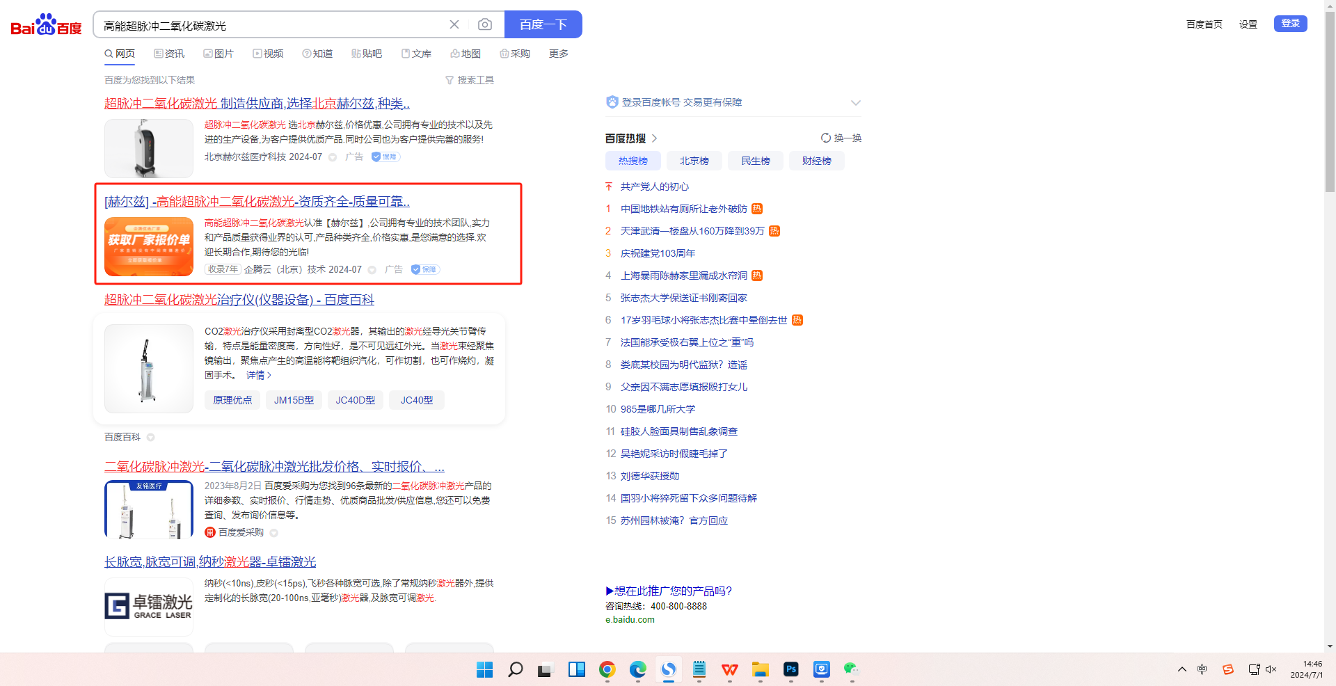The image size is (1336, 686).
Task: Show hidden system tray icons
Action: tap(1182, 669)
